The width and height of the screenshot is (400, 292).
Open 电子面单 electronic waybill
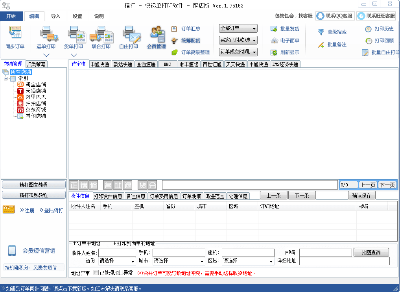pyautogui.click(x=285, y=41)
